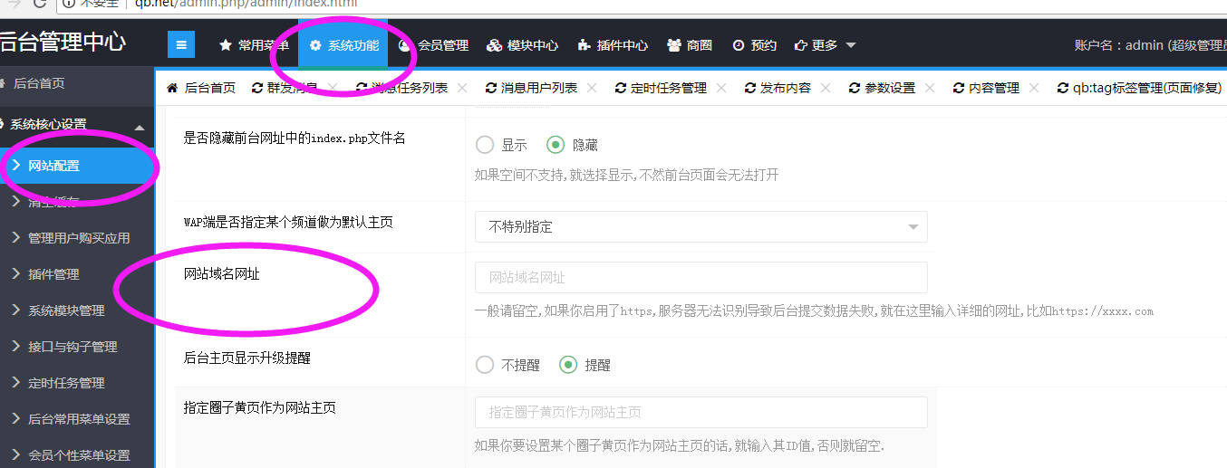1227x468 pixels.
Task: Open the 预约 clock menu
Action: pos(754,45)
